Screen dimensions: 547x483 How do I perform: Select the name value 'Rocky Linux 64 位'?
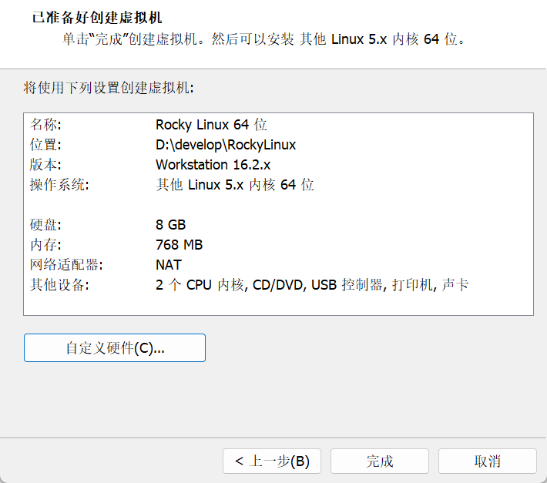(x=211, y=125)
